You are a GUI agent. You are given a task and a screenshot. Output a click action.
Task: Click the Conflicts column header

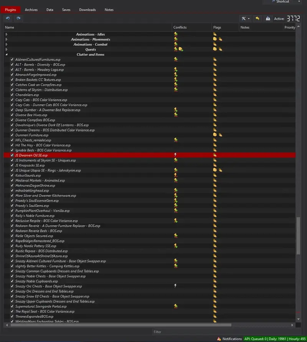pyautogui.click(x=180, y=27)
